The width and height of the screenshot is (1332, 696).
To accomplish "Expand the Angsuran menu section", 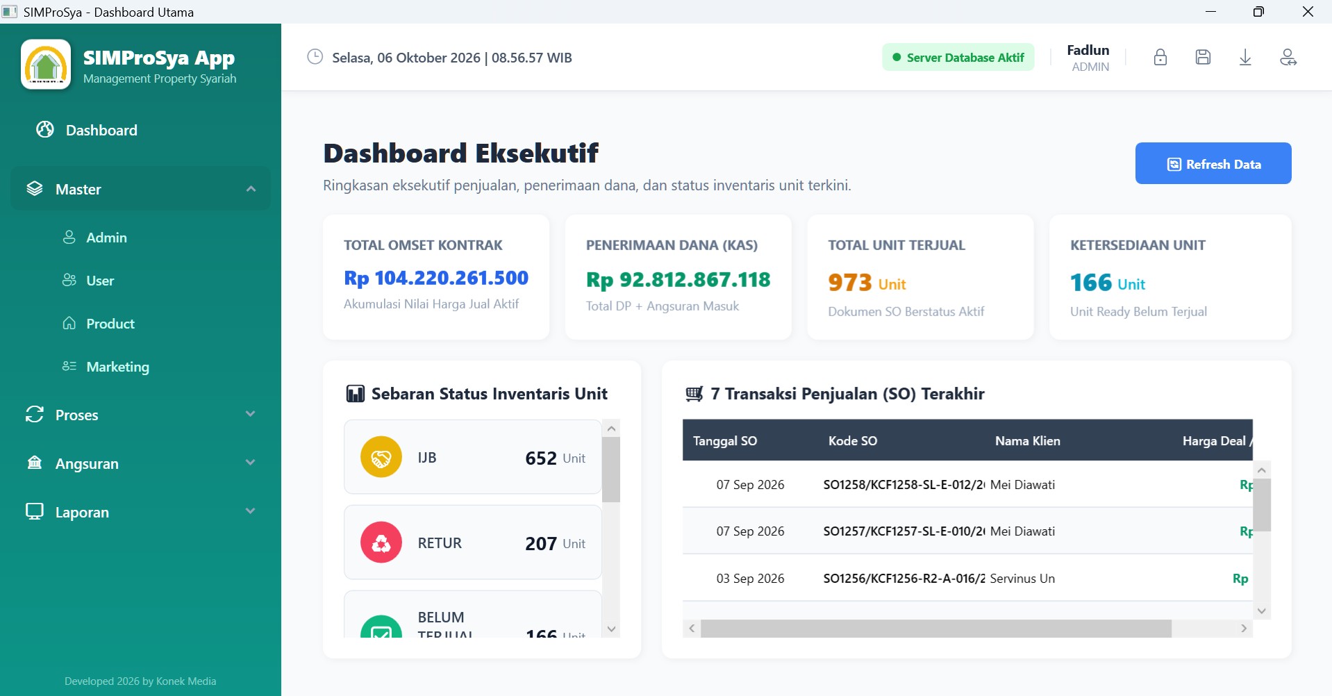I will 141,463.
